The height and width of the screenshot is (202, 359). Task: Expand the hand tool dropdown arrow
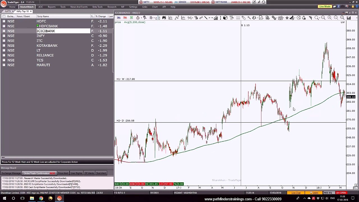(x=257, y=18)
